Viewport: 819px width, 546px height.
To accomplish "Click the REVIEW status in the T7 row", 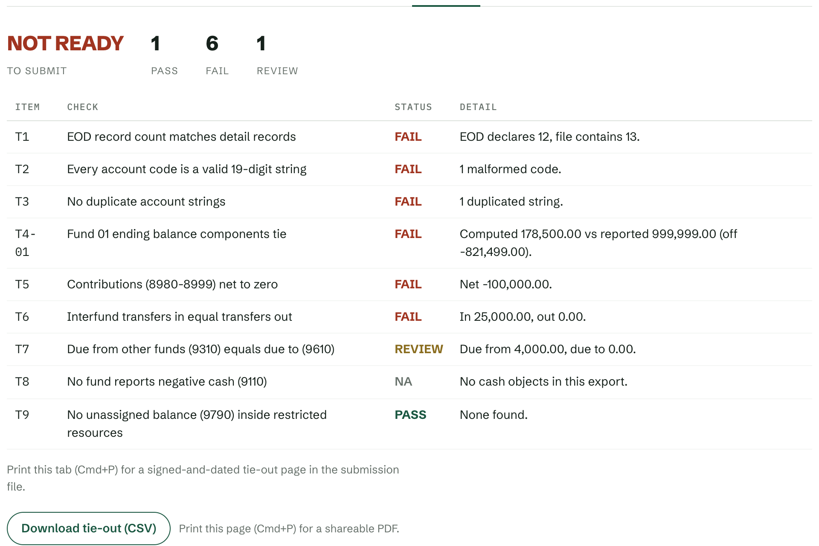I will 419,349.
